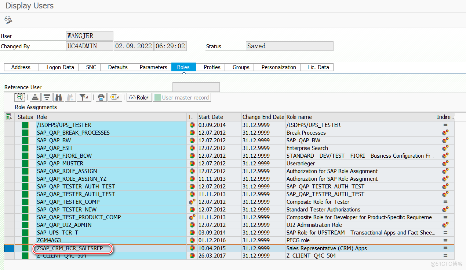The image size is (466, 270).
Task: Click status light for Z_CLIENT_Q4C_504 row
Action: pyautogui.click(x=25, y=255)
